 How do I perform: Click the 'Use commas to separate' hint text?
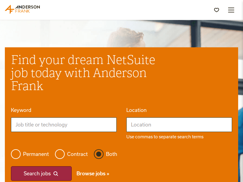coord(165,137)
